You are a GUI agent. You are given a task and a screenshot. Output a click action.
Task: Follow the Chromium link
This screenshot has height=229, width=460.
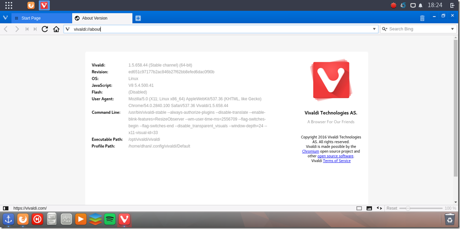(311, 151)
